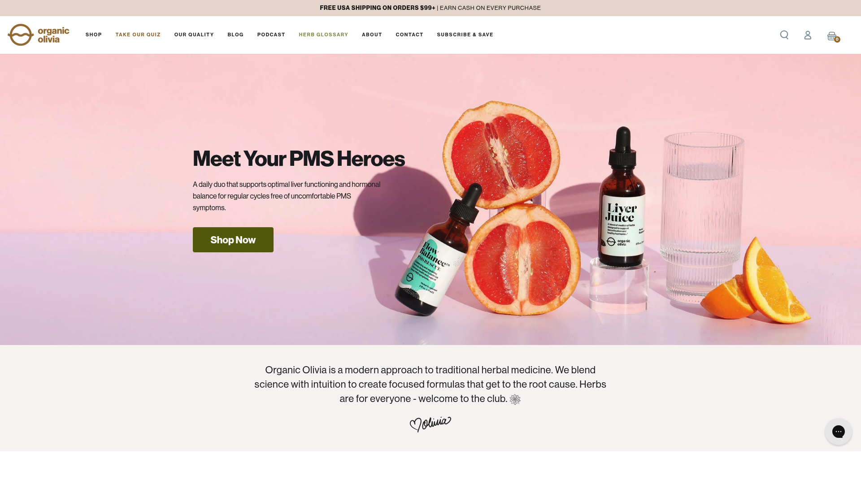Click the Olivia handwritten signature
Screen dimensions: 861x484
pos(430,424)
